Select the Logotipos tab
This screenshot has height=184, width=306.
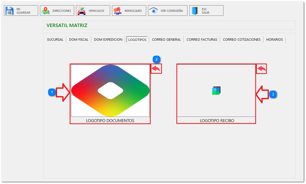click(137, 40)
